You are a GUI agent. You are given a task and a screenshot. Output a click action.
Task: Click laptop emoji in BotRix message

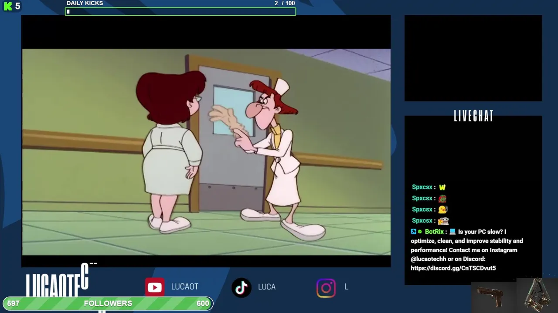click(453, 232)
